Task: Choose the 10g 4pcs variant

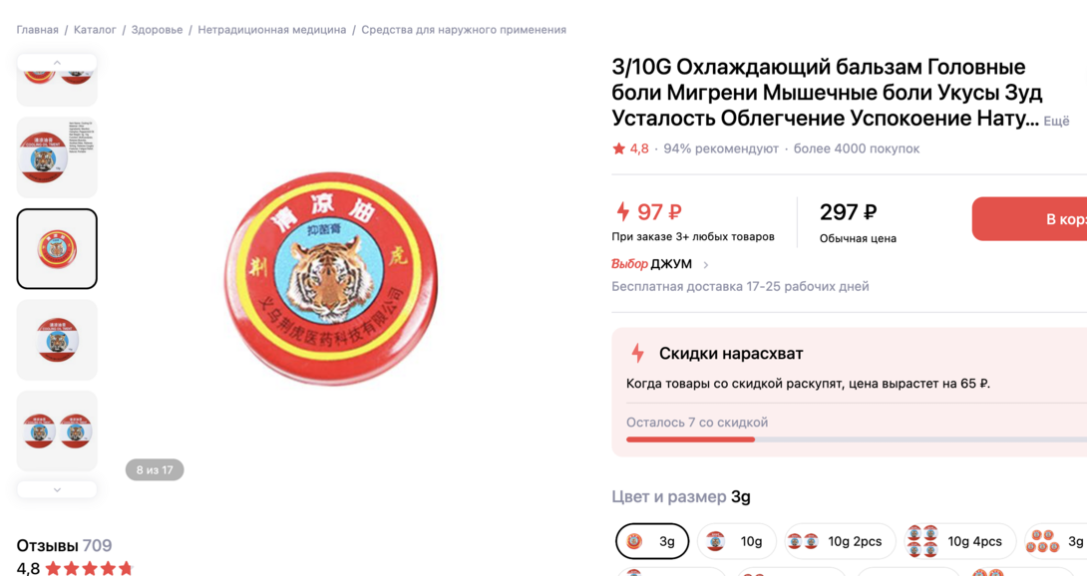Action: click(959, 541)
